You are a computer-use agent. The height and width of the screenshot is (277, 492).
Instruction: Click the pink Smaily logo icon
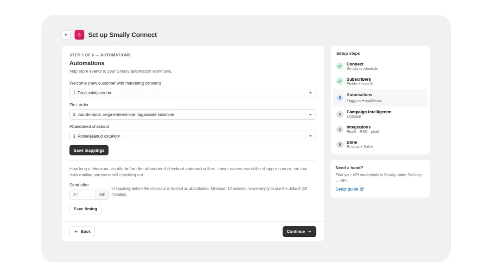point(79,35)
